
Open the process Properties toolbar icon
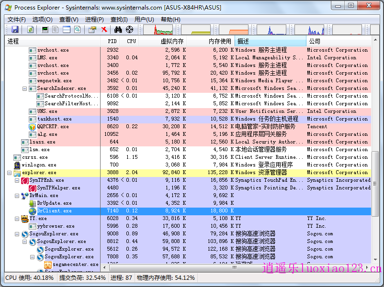[x=92, y=30]
